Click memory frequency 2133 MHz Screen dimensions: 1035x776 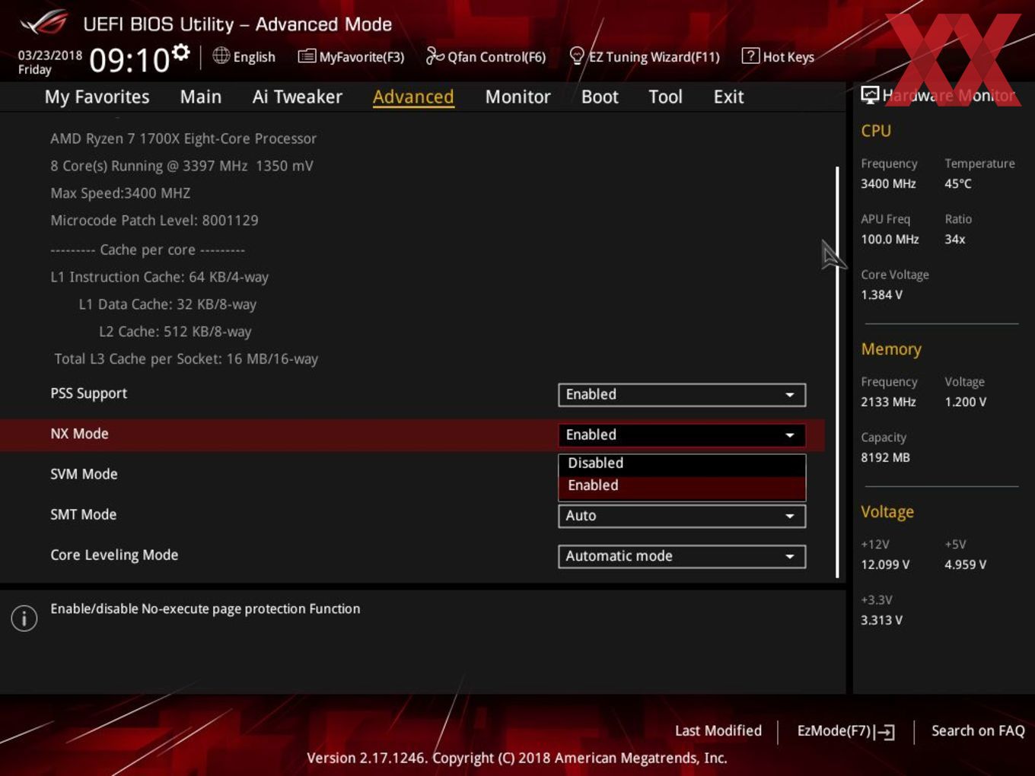888,402
